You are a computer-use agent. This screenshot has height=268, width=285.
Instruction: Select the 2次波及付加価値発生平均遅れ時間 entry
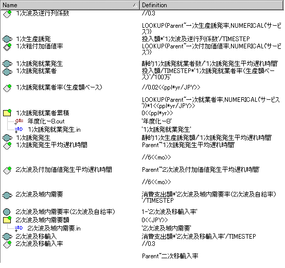pos(64,170)
